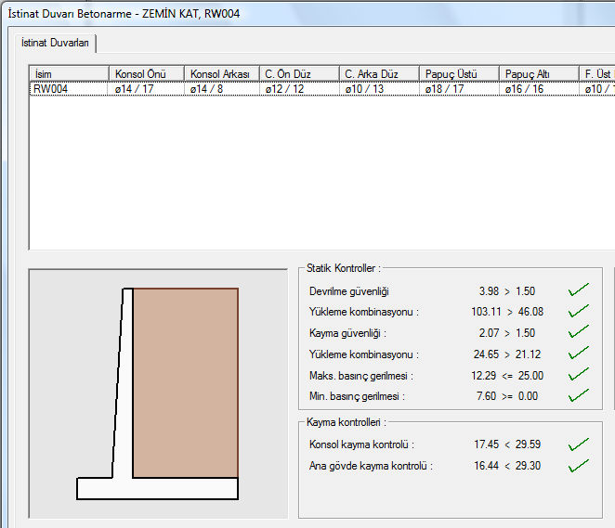Click the checkmark beside 103.11 > 46.08
The image size is (615, 528).
pos(579,311)
